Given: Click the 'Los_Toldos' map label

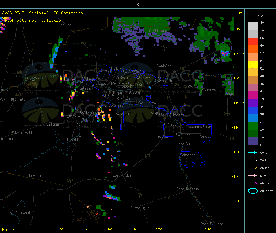Looking at the screenshot, I should pos(122,175).
